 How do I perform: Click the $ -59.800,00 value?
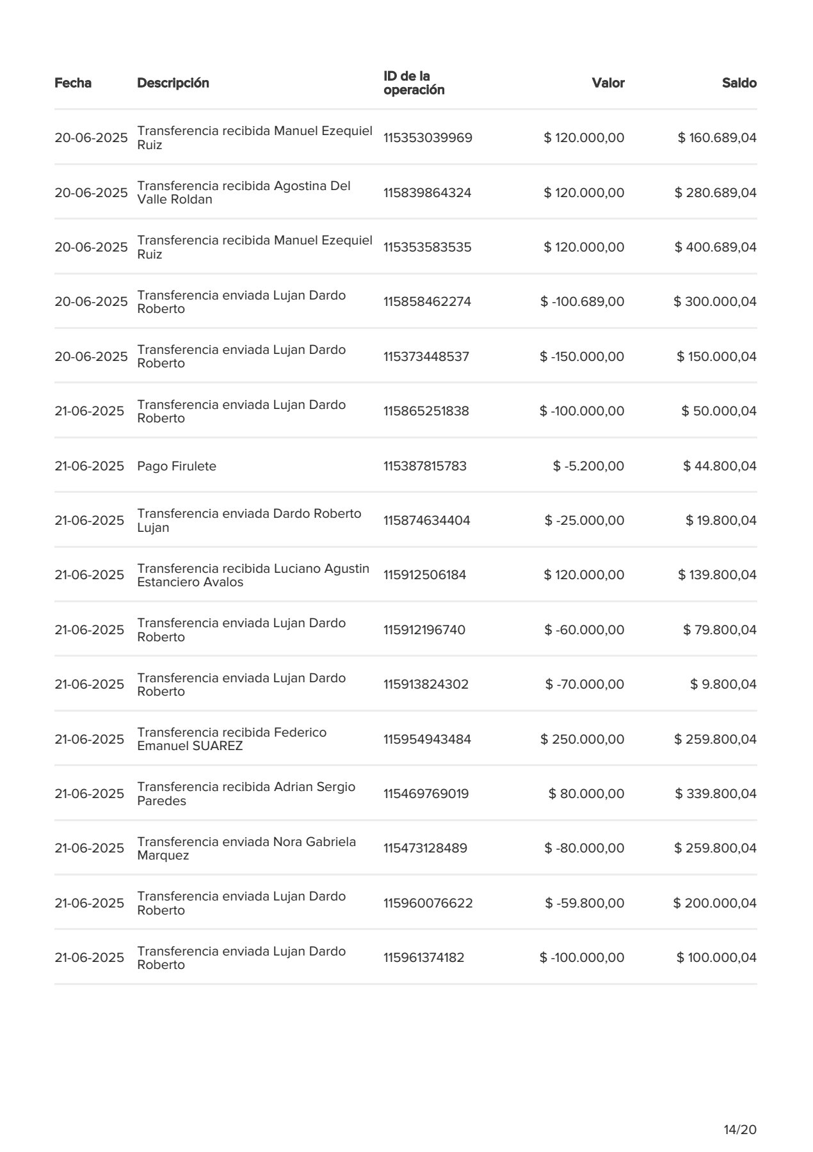[x=584, y=904]
